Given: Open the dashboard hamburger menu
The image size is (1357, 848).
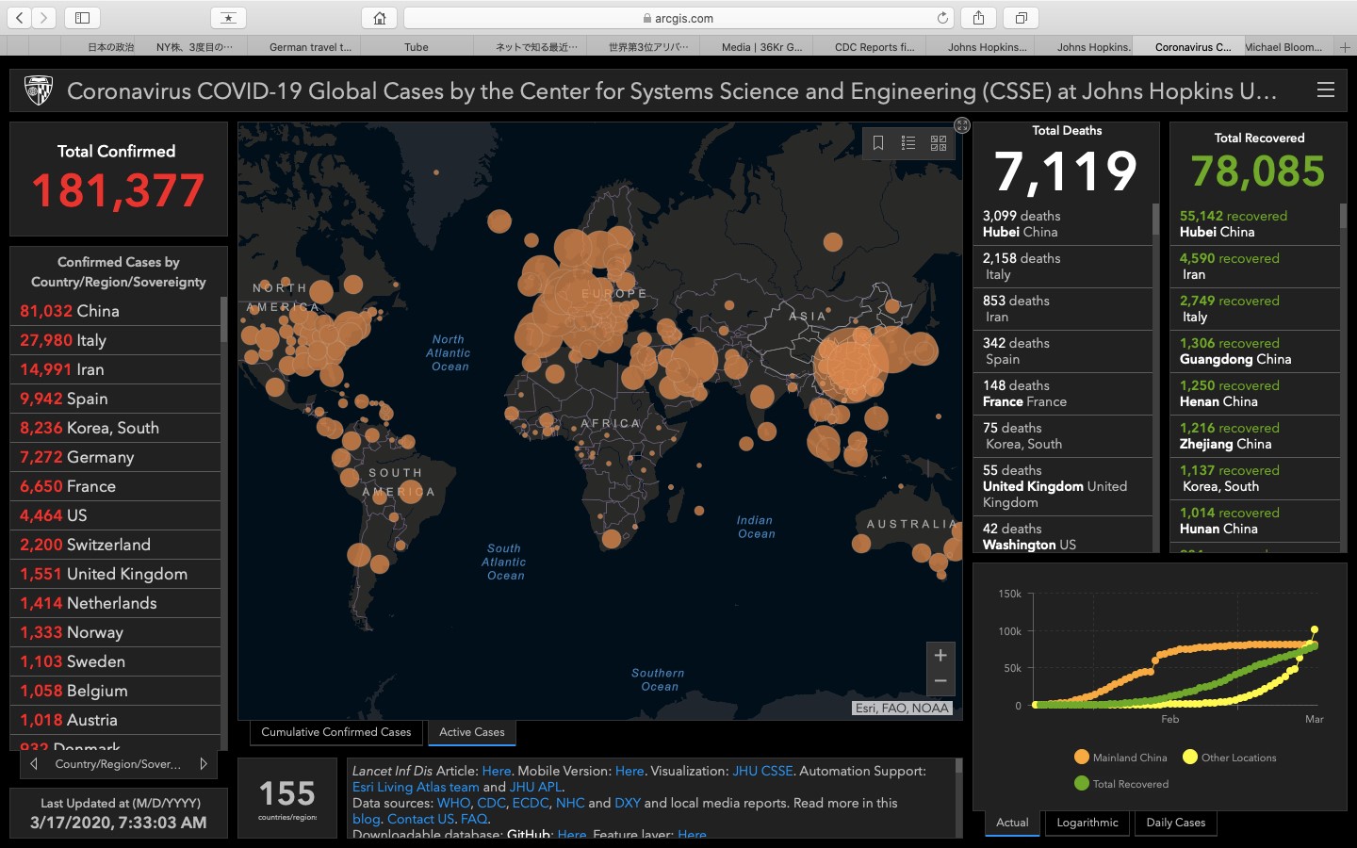Looking at the screenshot, I should [1326, 90].
